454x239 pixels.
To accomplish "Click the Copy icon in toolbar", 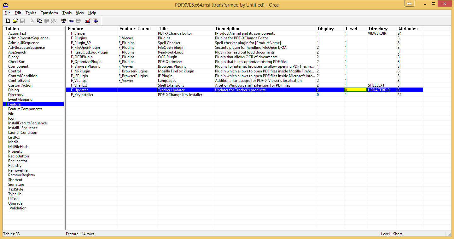I will click(39, 21).
